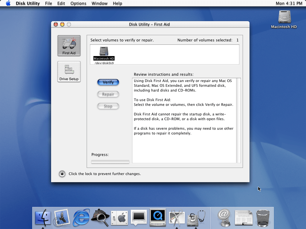
Task: Launch Finder from the dock
Action: tap(43, 218)
